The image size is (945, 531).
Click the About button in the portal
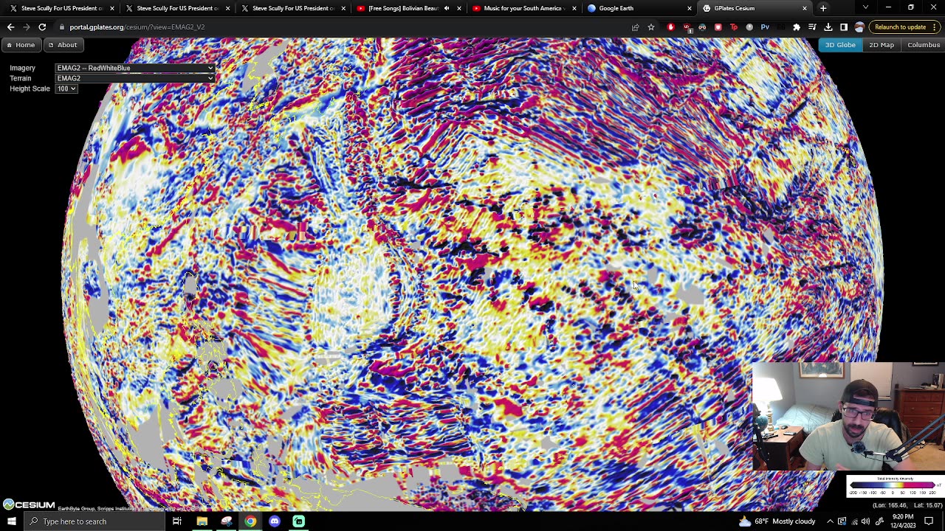coord(63,45)
